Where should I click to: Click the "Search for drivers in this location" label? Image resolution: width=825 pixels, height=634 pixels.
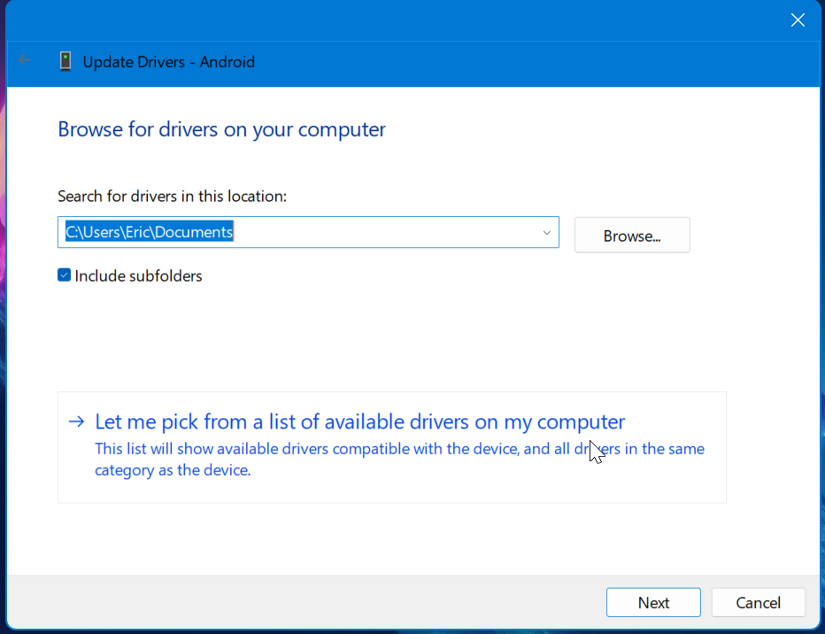172,196
